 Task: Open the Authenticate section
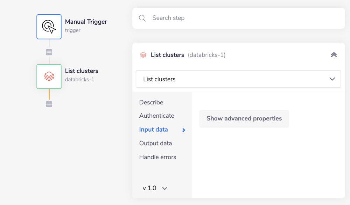click(157, 116)
